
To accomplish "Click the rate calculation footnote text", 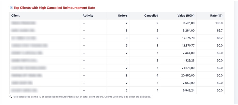I will (x=82, y=97).
